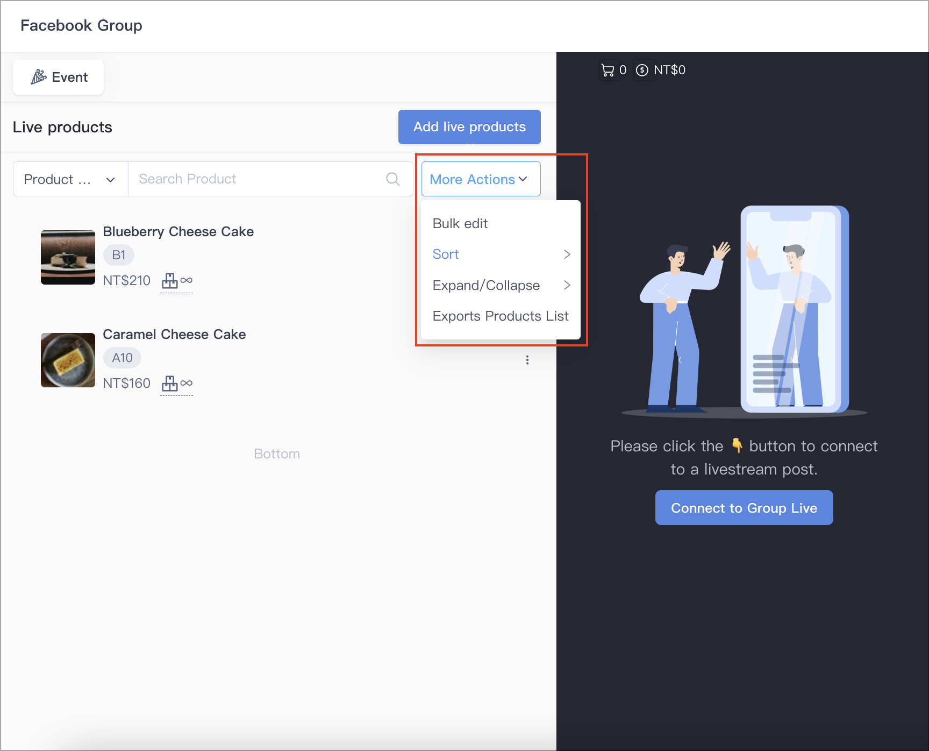The height and width of the screenshot is (751, 929).
Task: Click the B1 keyword tag
Action: [x=119, y=255]
